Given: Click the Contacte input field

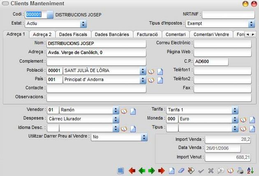Looking at the screenshot, I should click(x=96, y=89).
